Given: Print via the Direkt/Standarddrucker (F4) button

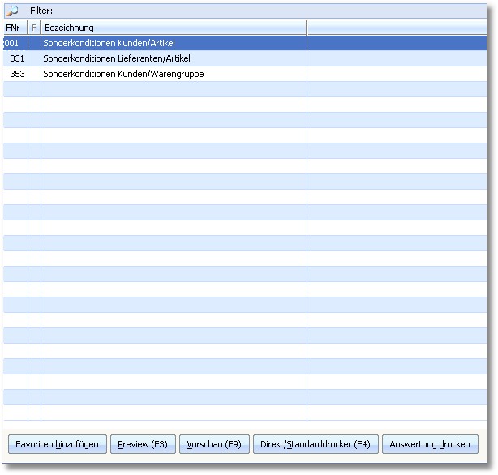Looking at the screenshot, I should pyautogui.click(x=316, y=444).
